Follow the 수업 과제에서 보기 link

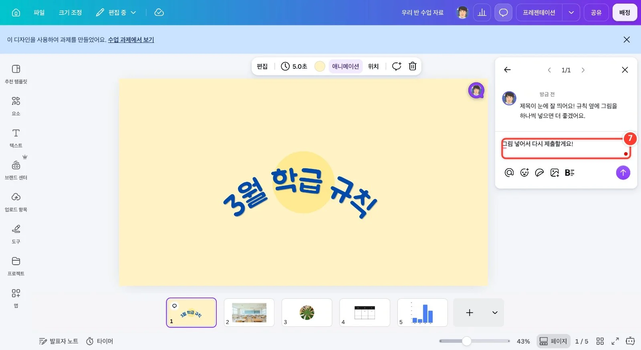coord(131,40)
